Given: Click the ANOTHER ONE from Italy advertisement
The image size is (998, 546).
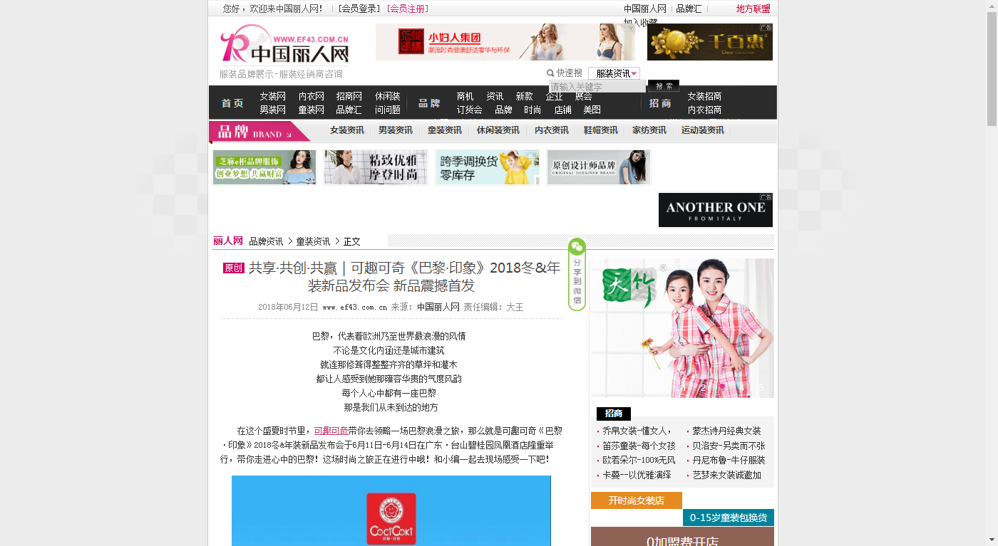Looking at the screenshot, I should point(716,210).
